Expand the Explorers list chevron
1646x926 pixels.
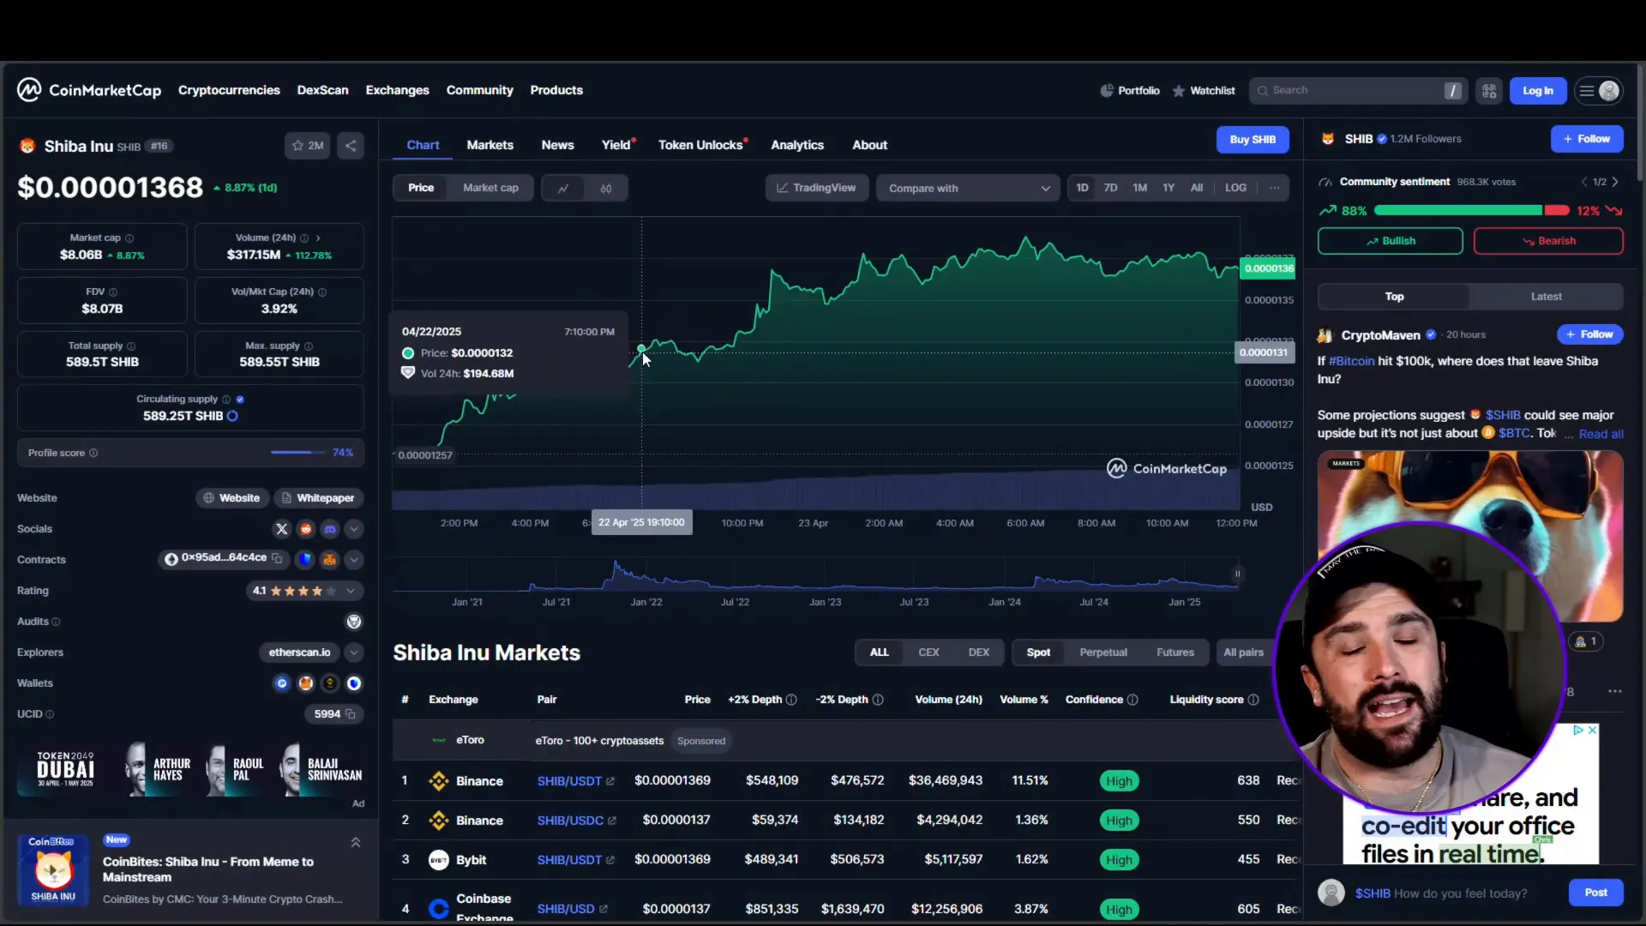coord(353,652)
